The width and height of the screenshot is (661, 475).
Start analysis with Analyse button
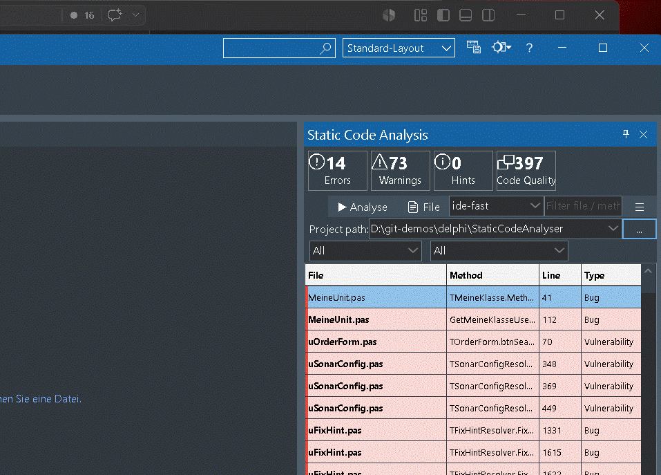pos(363,207)
